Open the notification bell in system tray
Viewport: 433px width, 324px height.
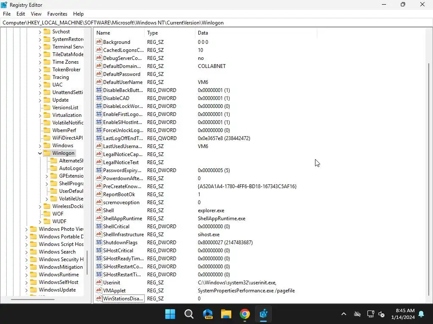tap(422, 314)
